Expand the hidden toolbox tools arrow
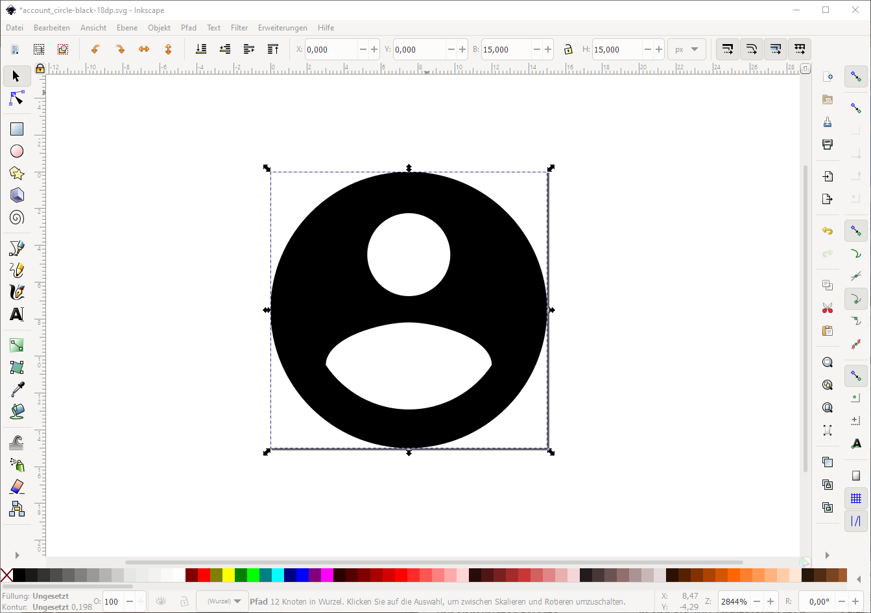The height and width of the screenshot is (613, 871). click(17, 555)
